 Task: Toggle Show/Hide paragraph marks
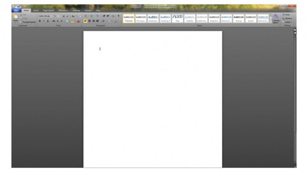pos(118,16)
